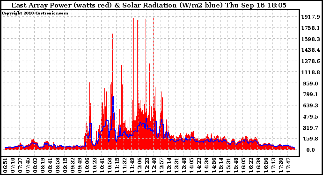Screen dimensions: 323x175
Task: Select the 1118.8 y-axis value
Action: (x=310, y=72)
